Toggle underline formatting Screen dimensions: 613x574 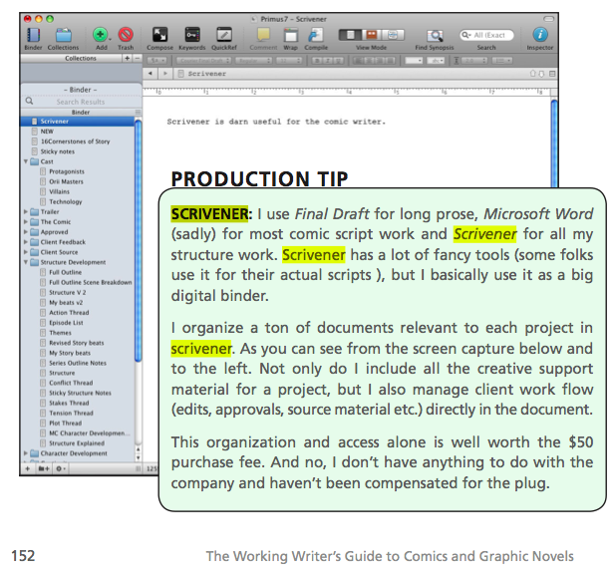339,61
